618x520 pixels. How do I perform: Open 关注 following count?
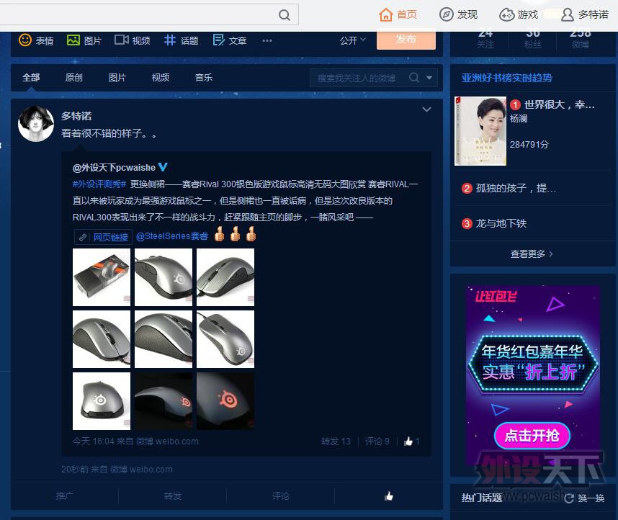[485, 39]
